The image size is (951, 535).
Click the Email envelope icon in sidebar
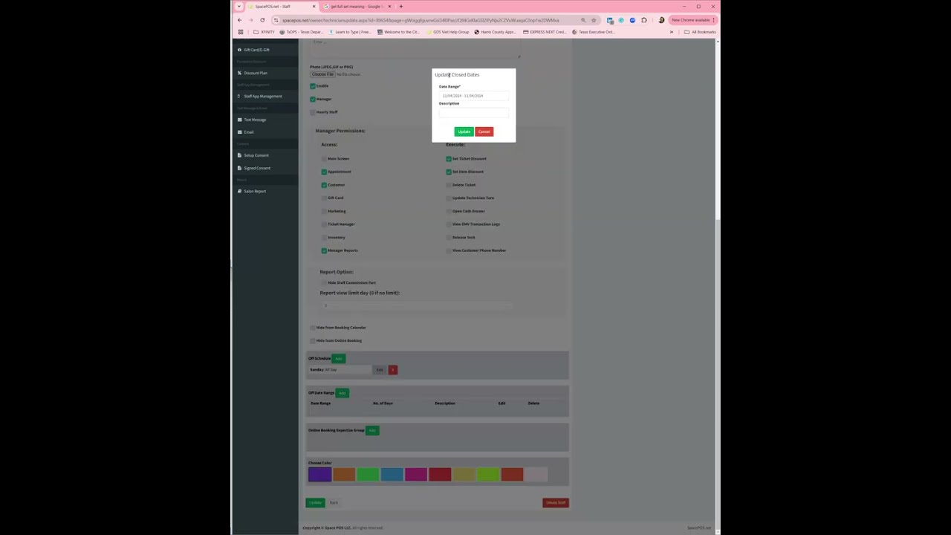click(x=239, y=132)
